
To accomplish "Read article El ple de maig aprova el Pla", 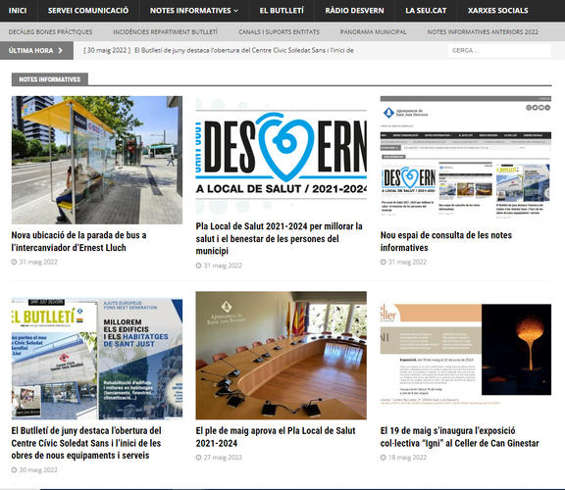I will 276,437.
